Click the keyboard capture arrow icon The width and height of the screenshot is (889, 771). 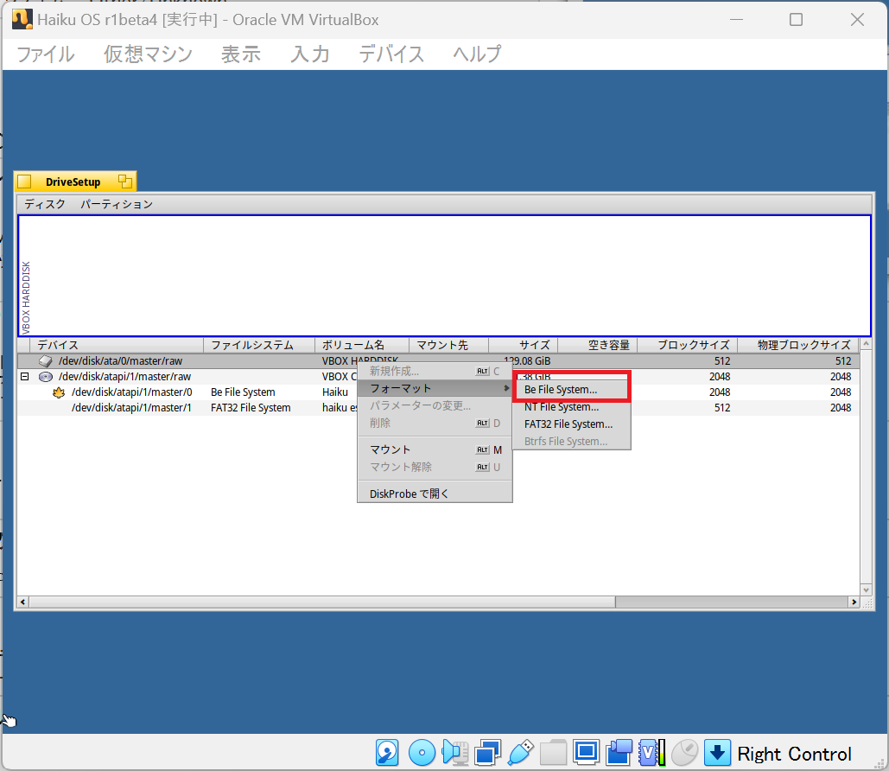click(717, 753)
